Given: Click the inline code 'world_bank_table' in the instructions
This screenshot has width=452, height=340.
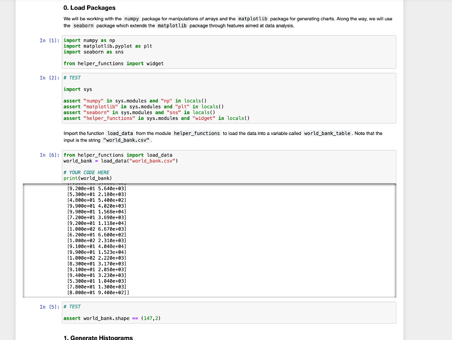Looking at the screenshot, I should click(x=327, y=133).
